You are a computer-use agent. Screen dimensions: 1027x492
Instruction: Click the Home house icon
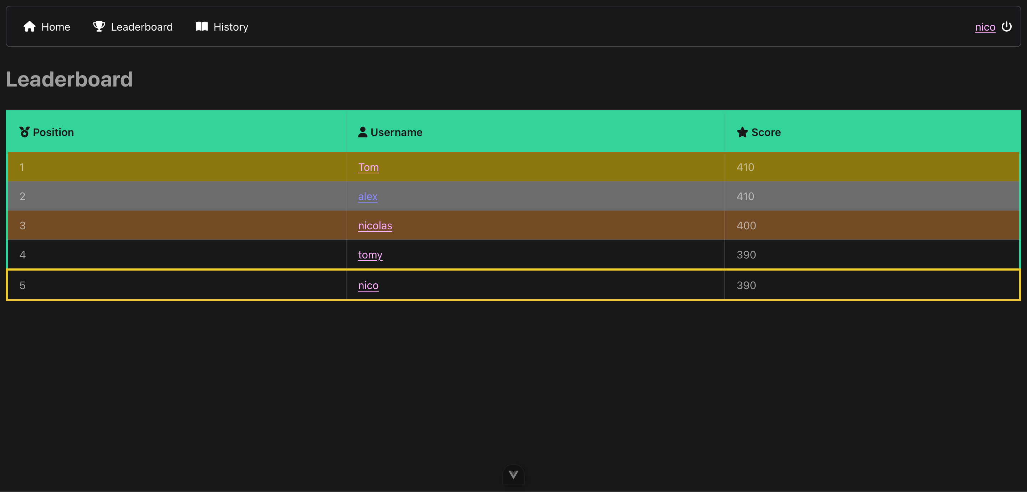click(30, 26)
